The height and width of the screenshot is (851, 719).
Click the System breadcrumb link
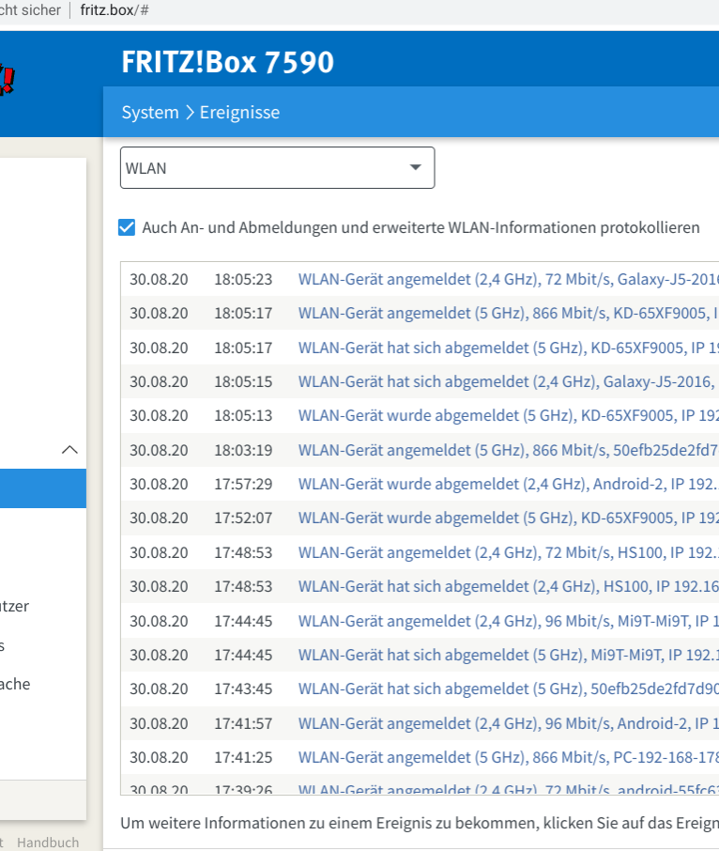pyautogui.click(x=150, y=113)
